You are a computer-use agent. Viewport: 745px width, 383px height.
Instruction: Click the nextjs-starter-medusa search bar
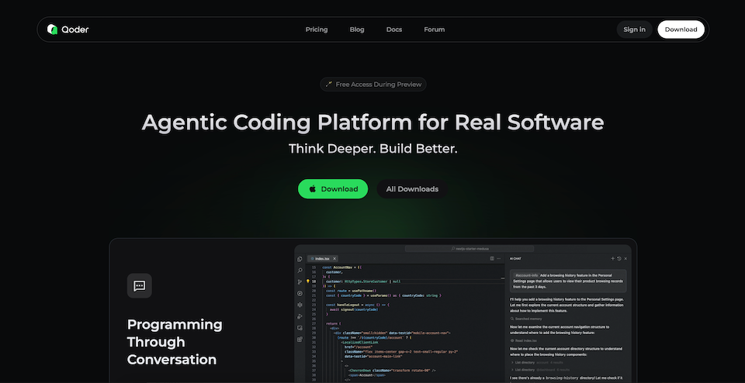(x=470, y=249)
